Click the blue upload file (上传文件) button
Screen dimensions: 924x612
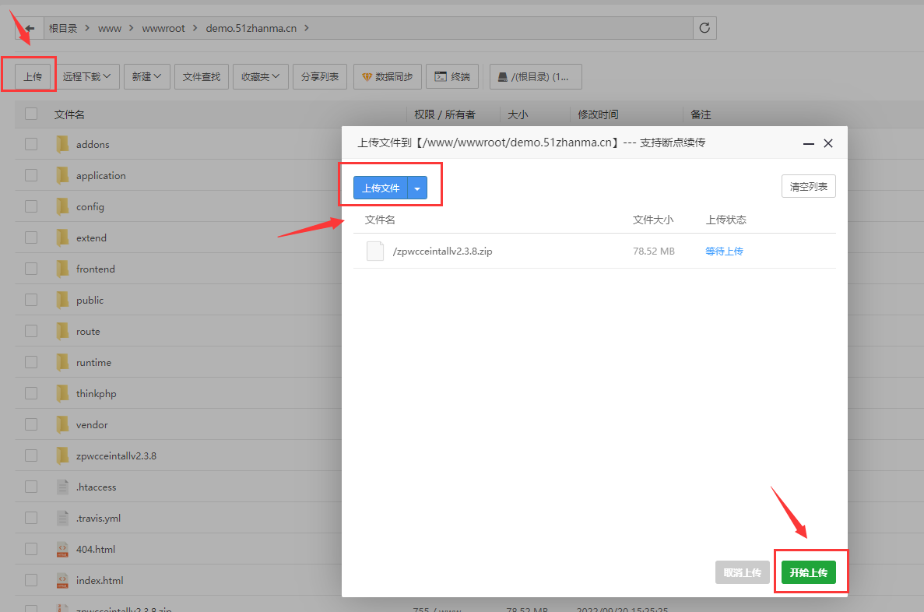[x=381, y=188]
